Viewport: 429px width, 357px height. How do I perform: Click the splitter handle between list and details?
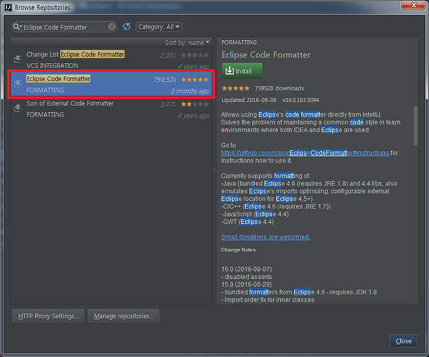tap(214, 170)
